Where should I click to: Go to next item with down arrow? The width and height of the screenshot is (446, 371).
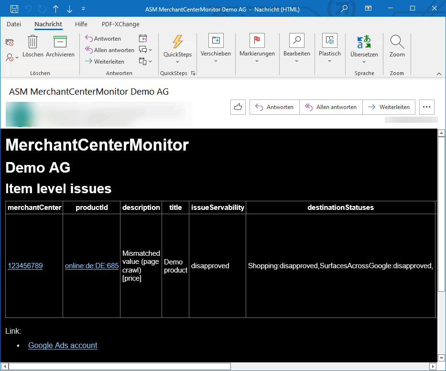[x=69, y=9]
